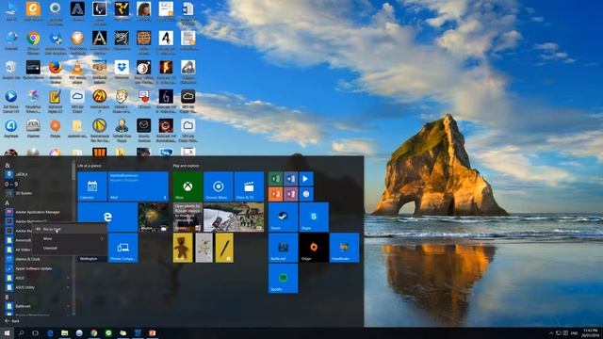The height and width of the screenshot is (339, 603).
Task: Click ENG language indicator in tray
Action: point(575,333)
